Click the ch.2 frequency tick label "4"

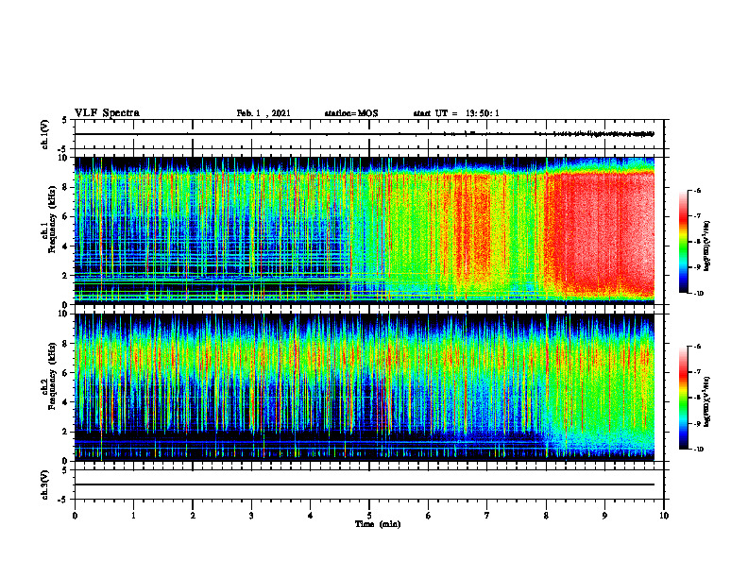pyautogui.click(x=66, y=402)
